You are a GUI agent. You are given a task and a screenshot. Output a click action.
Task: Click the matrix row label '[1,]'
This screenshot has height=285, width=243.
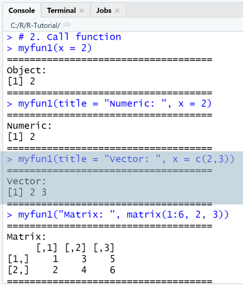(x=18, y=259)
